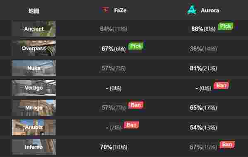Click the FaZe team name header
Image resolution: width=248 pixels, height=157 pixels.
tap(120, 10)
